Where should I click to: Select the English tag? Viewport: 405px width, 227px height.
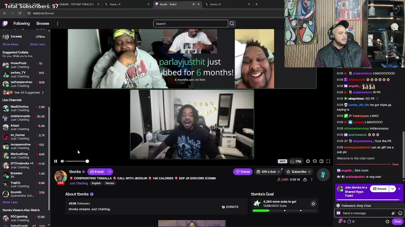96,183
